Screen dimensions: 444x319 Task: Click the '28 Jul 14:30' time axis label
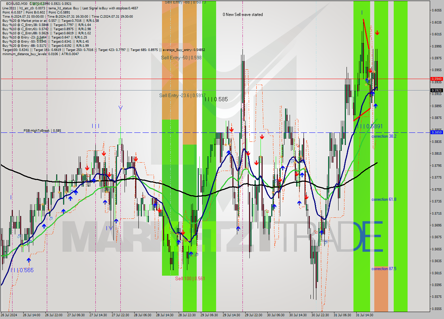(165, 315)
